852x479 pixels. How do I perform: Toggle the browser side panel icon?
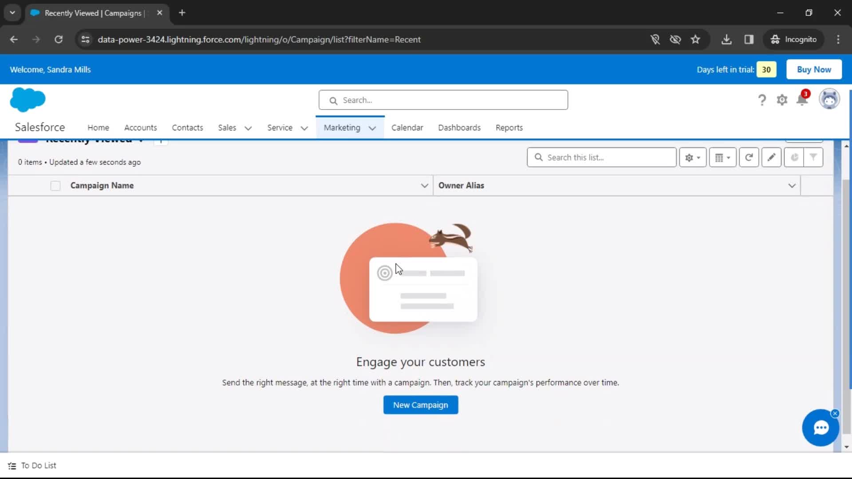click(749, 39)
